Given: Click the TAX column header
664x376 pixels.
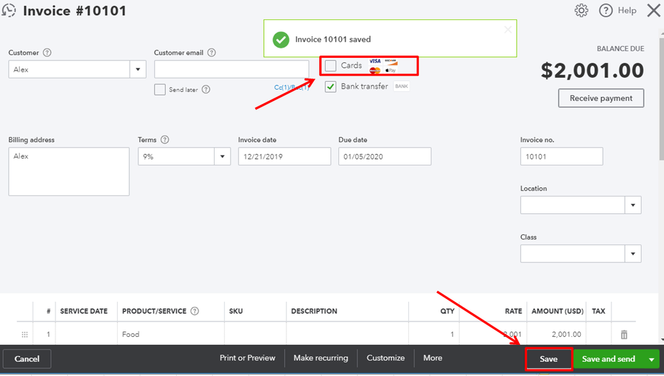Looking at the screenshot, I should point(598,311).
